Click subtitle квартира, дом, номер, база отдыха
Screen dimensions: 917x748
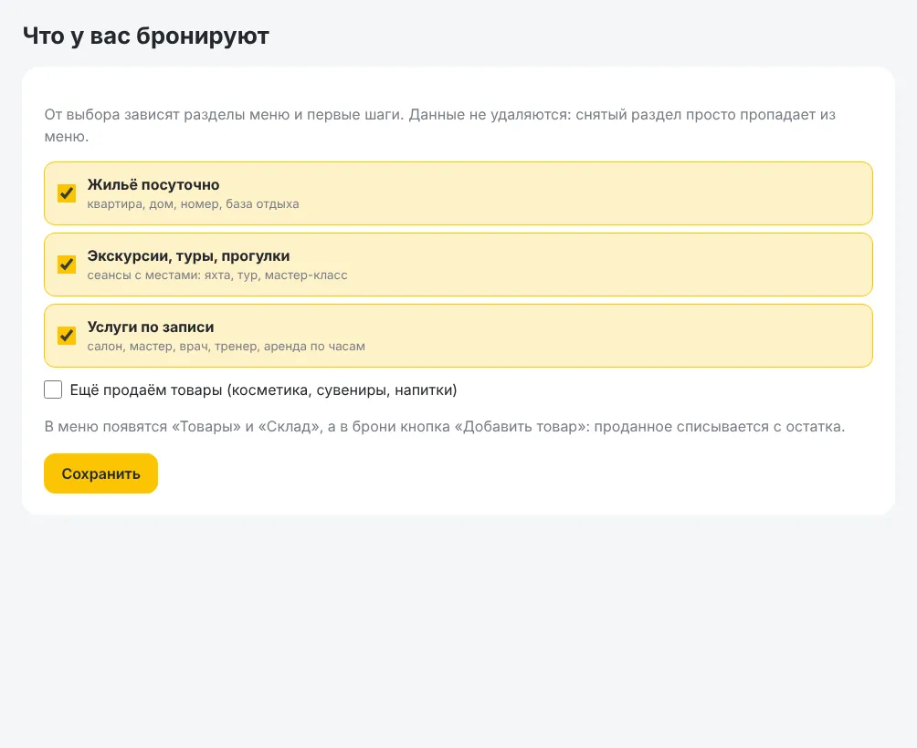[x=193, y=204]
